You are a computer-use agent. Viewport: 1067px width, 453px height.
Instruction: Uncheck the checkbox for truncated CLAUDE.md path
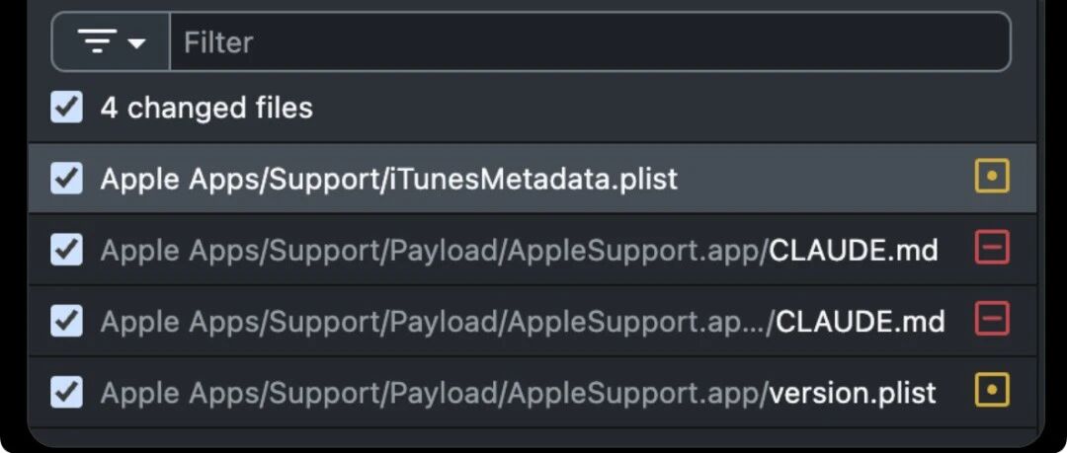(x=67, y=321)
